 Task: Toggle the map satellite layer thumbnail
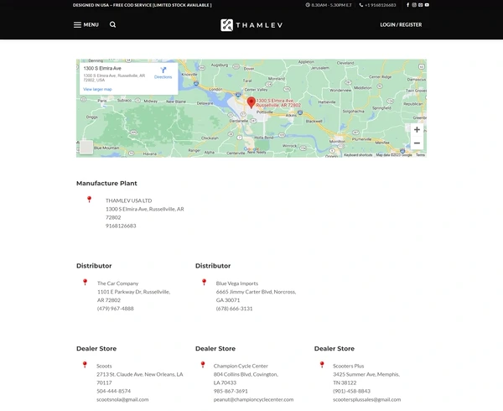coord(86,147)
